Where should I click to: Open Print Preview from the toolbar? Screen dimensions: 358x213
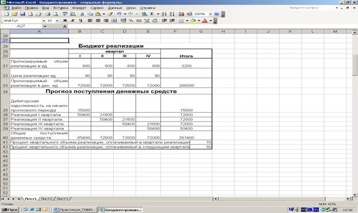(x=56, y=14)
